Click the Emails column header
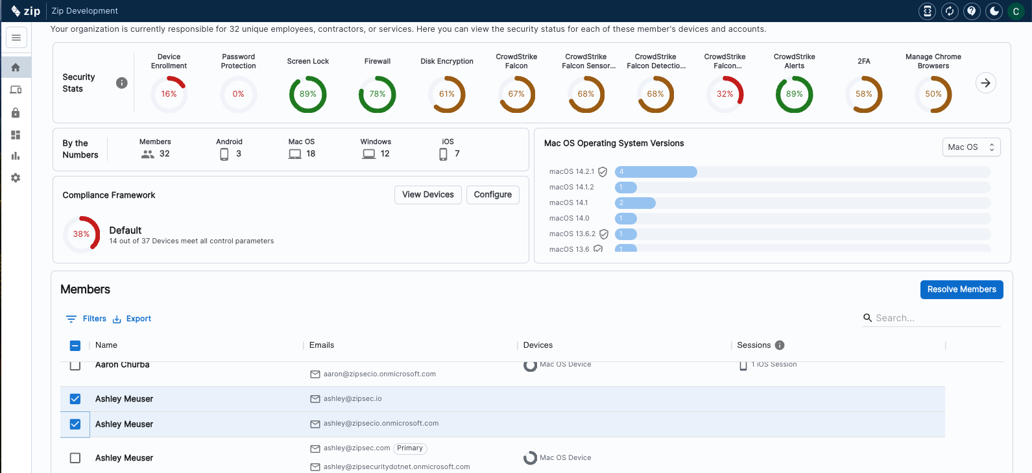The image size is (1032, 473). [322, 345]
